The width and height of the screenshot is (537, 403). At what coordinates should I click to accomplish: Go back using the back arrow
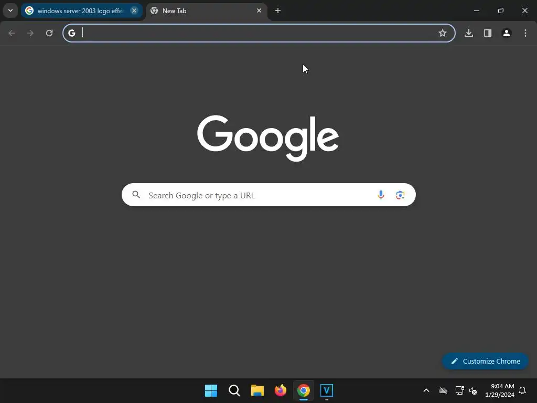pyautogui.click(x=12, y=33)
